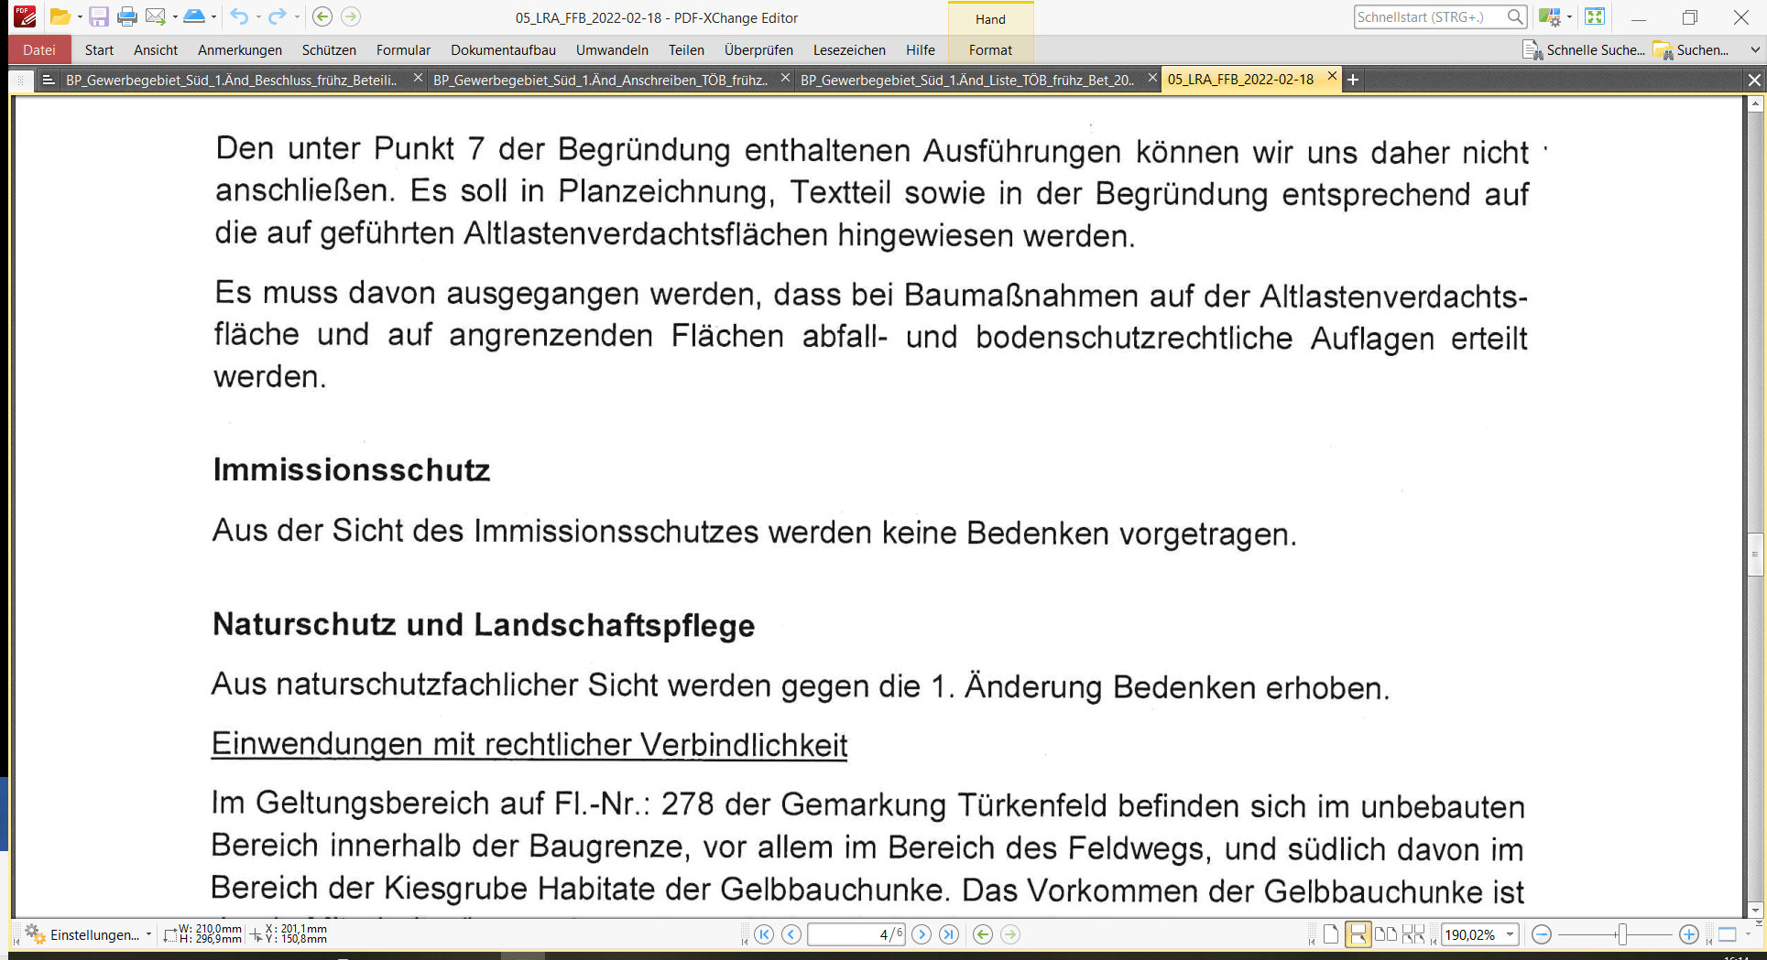The image size is (1767, 960).
Task: Go to the next page
Action: click(x=922, y=934)
